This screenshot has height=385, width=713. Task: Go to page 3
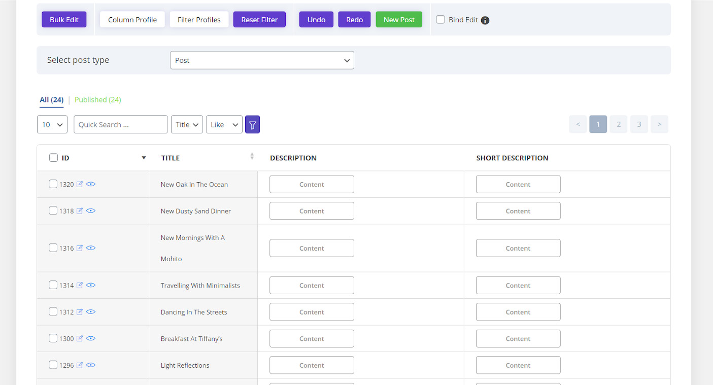[x=639, y=124]
